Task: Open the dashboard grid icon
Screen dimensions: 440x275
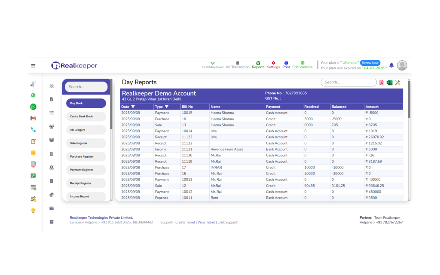Action: point(52,86)
